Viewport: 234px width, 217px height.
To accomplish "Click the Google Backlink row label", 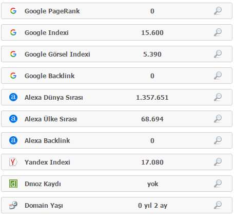I will pyautogui.click(x=50, y=76).
